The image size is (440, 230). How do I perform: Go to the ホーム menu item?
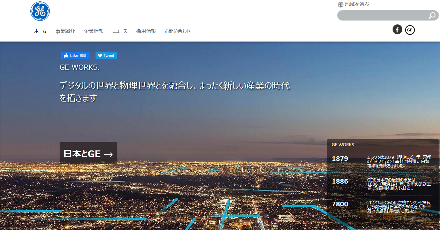40,31
